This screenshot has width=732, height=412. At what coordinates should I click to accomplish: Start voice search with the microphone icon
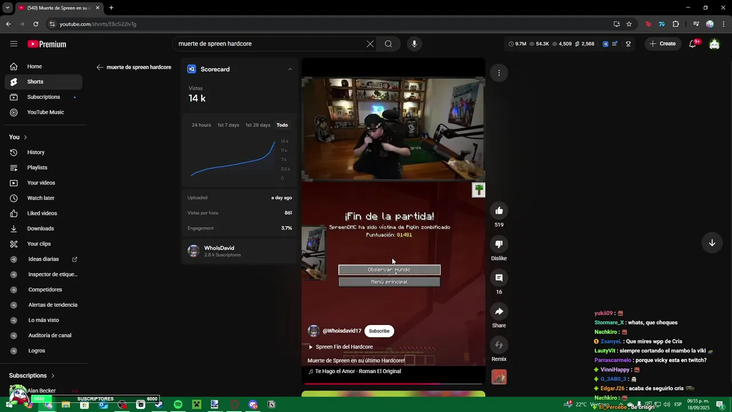click(x=415, y=43)
